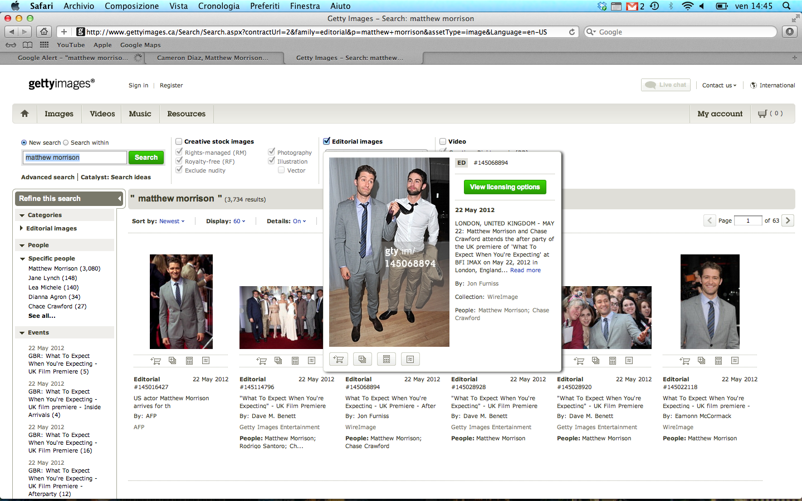The width and height of the screenshot is (802, 501).
Task: Open price calculator in the image popup
Action: (387, 359)
